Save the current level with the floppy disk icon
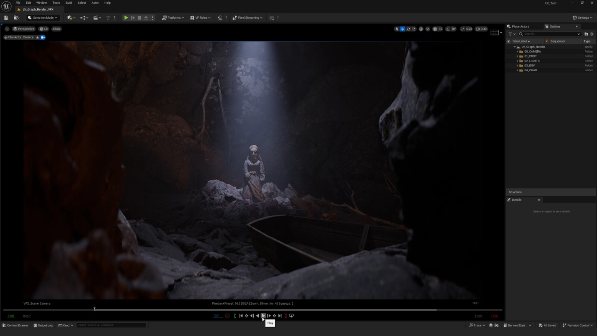 6,18
